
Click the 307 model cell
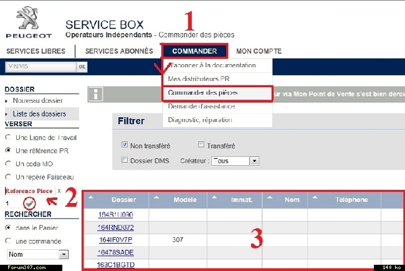point(178,240)
